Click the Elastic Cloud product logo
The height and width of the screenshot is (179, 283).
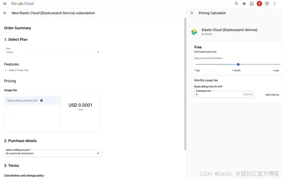[194, 32]
